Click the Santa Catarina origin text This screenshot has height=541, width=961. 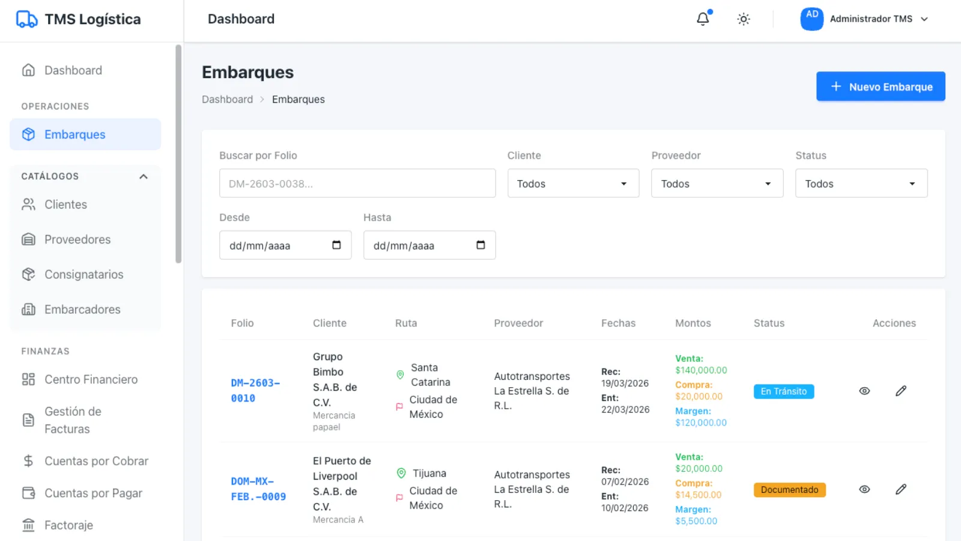click(431, 374)
